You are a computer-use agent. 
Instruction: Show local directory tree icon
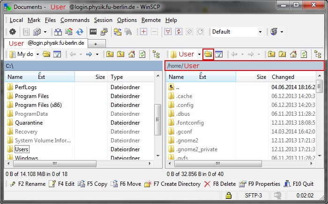[156, 55]
